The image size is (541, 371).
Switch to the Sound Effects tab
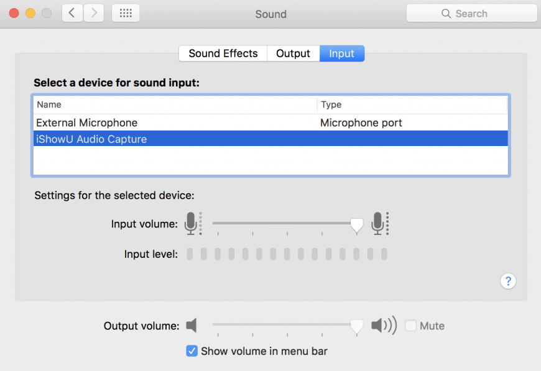tap(223, 53)
